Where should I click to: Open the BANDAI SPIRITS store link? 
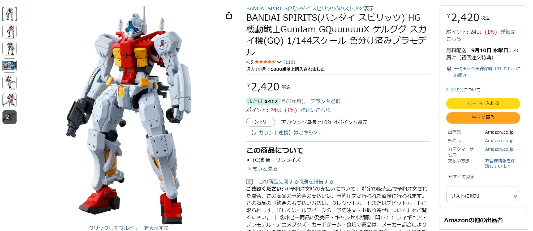pos(310,8)
